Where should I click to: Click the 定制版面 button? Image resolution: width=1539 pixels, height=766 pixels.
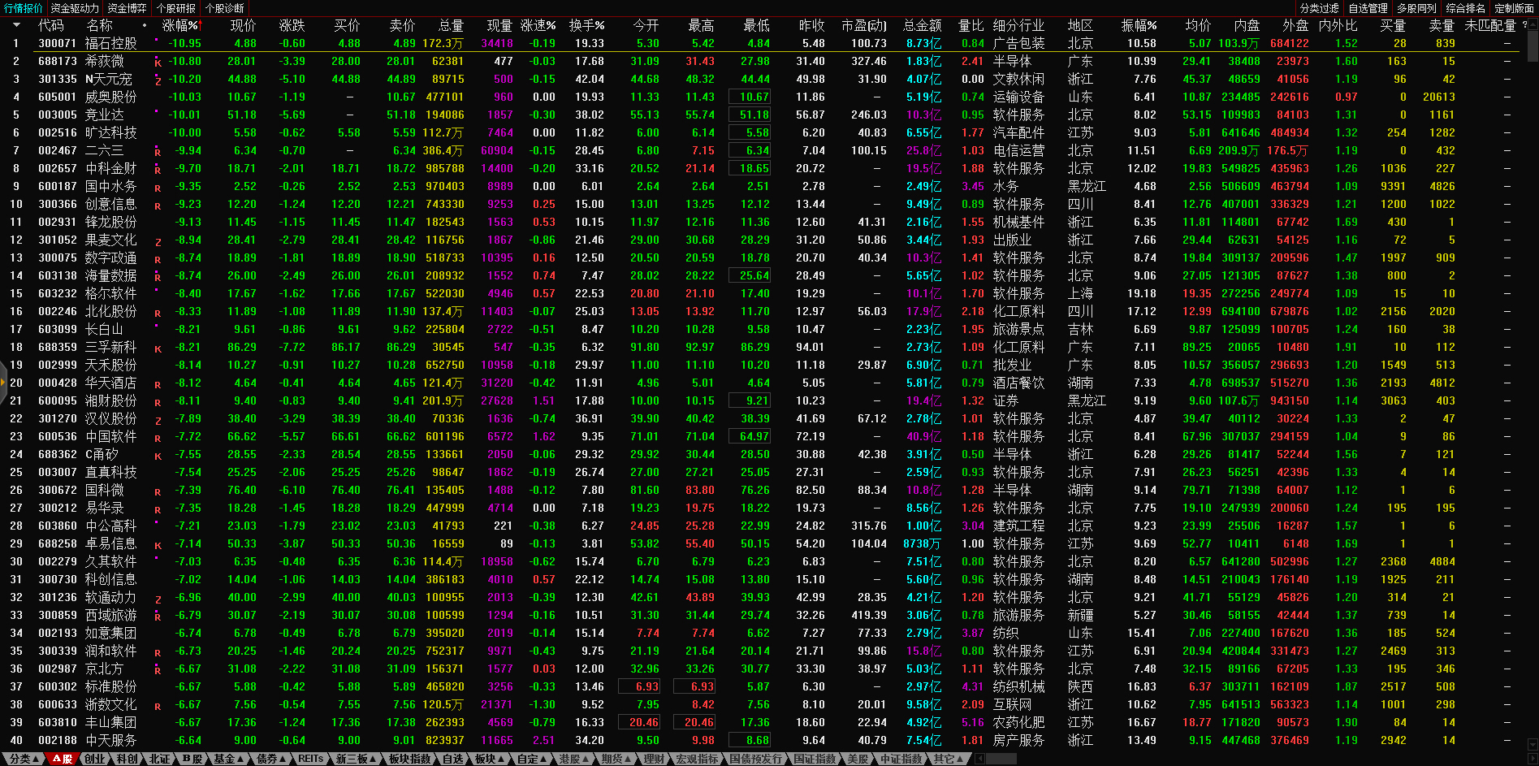(x=1514, y=8)
